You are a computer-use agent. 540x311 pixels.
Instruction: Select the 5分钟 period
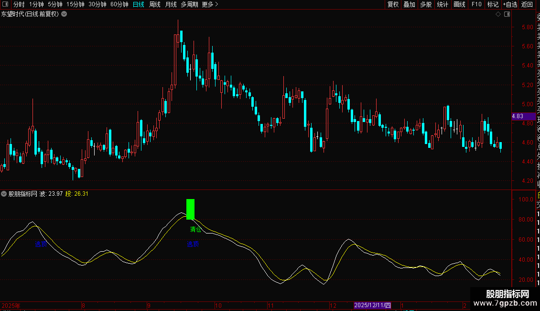[55, 4]
